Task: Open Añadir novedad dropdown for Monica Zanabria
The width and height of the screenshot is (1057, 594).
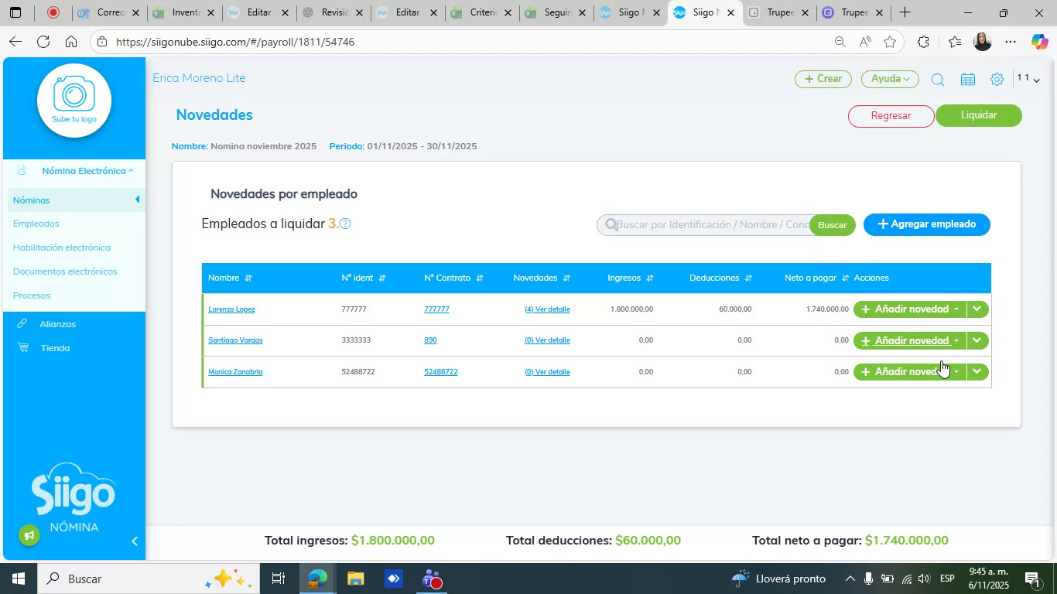Action: coord(910,372)
